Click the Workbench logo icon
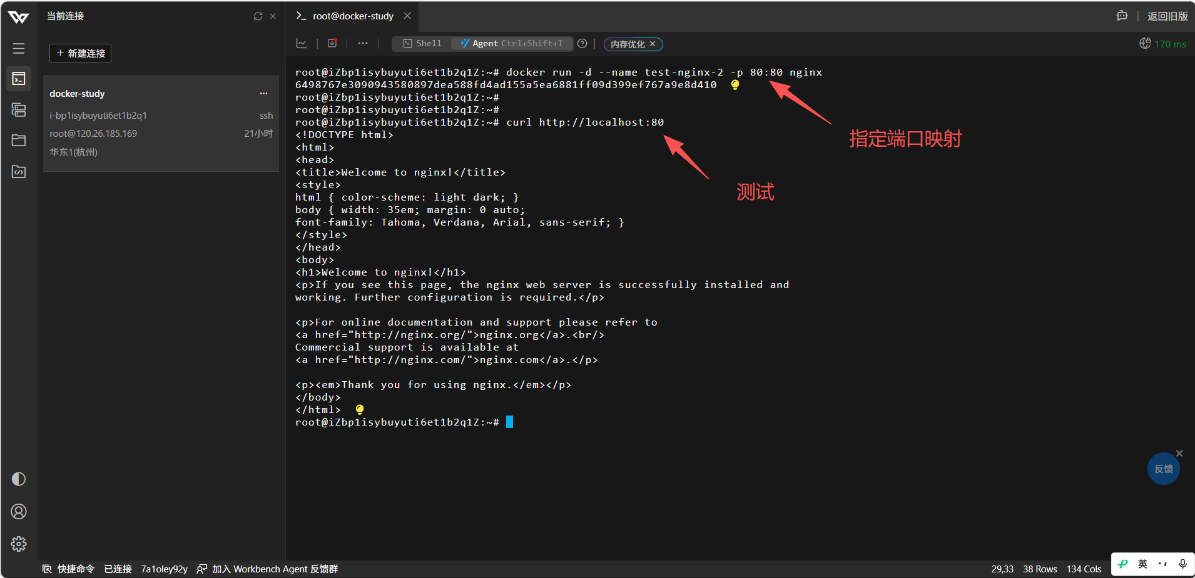Viewport: 1195px width, 578px height. (x=19, y=17)
